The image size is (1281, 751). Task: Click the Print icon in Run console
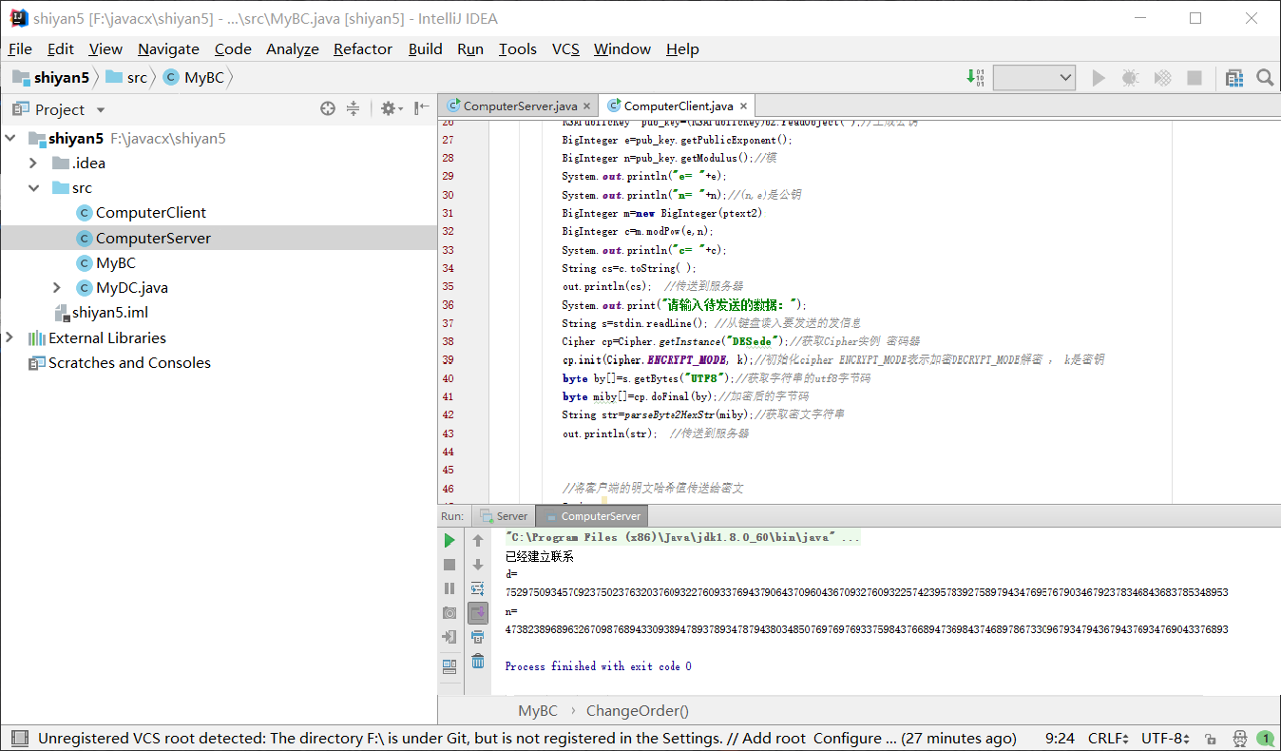pyautogui.click(x=478, y=637)
